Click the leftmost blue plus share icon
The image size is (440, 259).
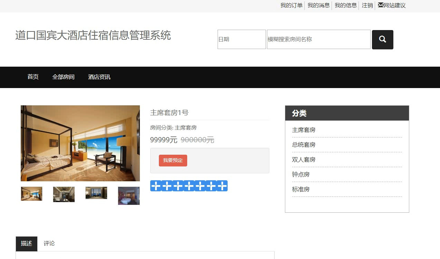[x=156, y=186]
